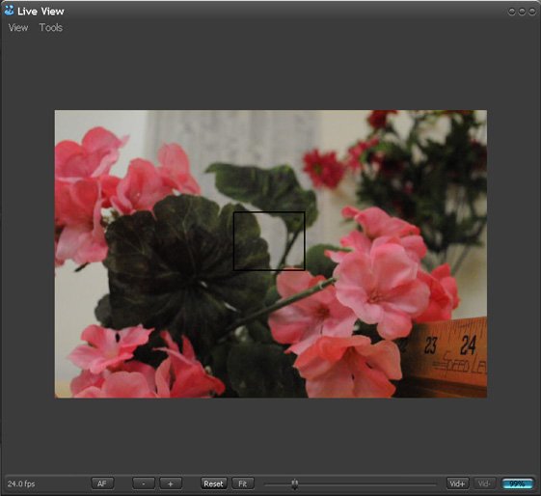
Task: Click the Live View title text
Action: (x=41, y=12)
